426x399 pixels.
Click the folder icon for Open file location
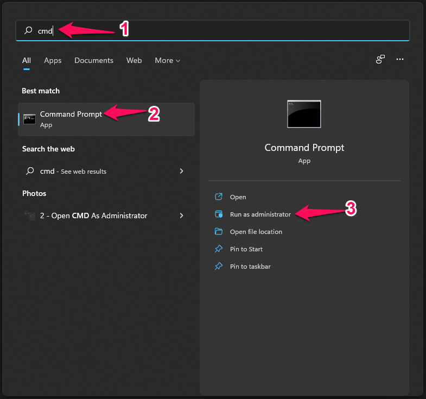(x=219, y=232)
